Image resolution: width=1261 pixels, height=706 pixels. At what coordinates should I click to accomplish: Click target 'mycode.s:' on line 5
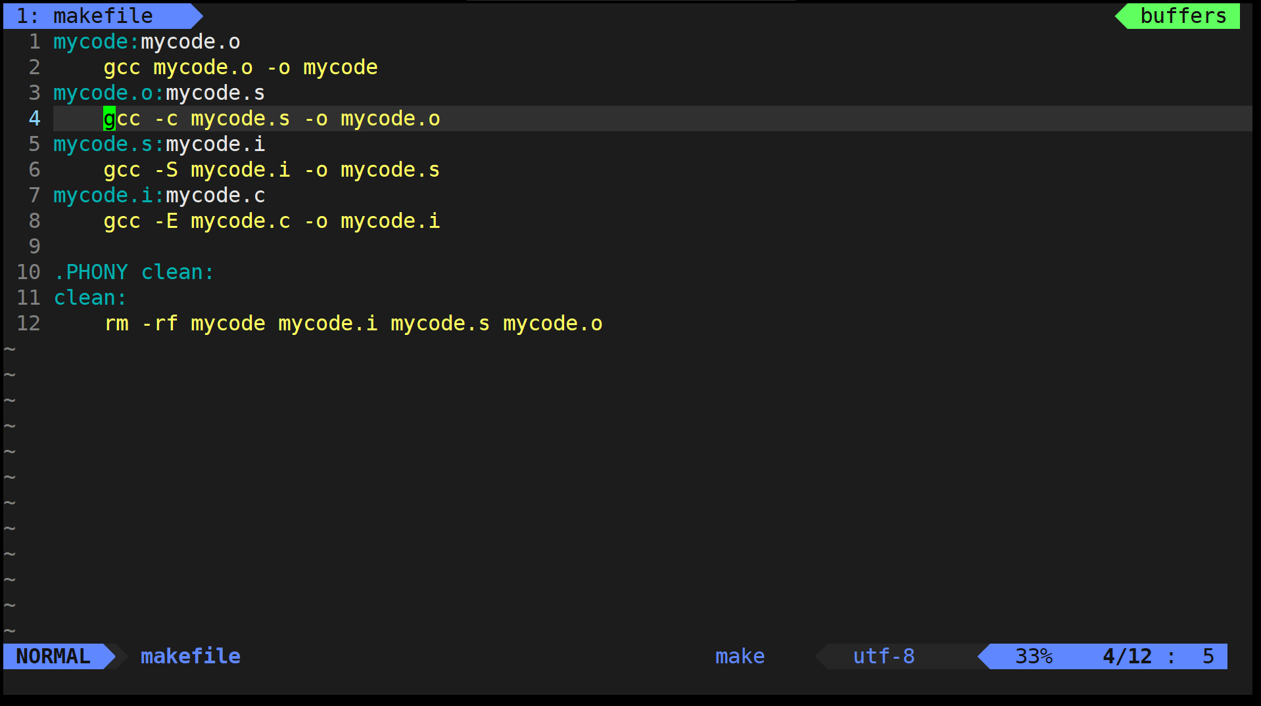coord(109,144)
